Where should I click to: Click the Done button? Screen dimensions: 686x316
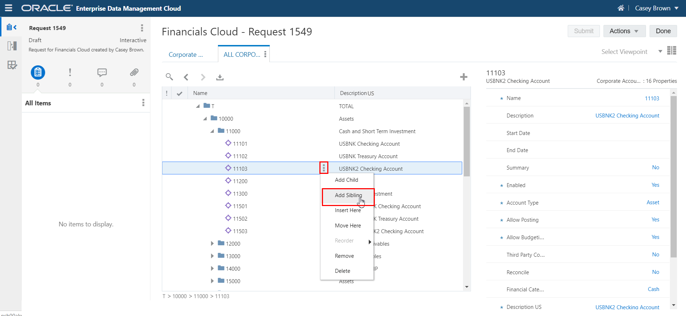pos(663,31)
